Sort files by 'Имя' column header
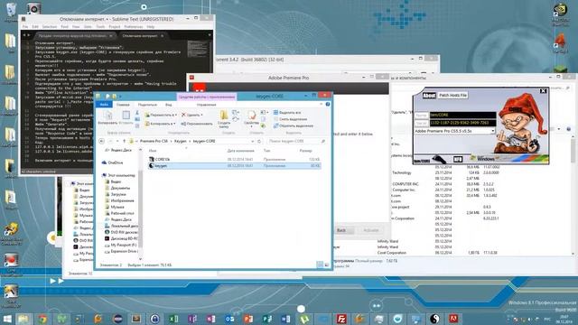578x325 pixels. [x=153, y=151]
